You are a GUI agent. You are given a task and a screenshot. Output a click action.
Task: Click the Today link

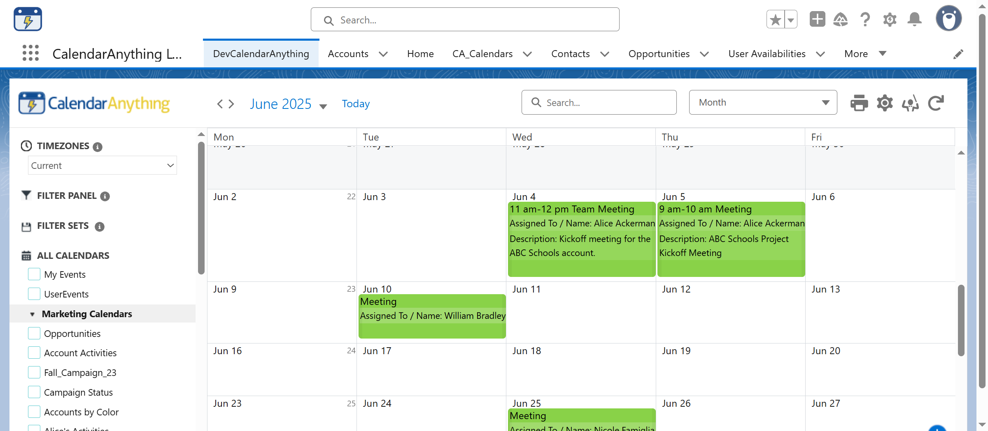tap(356, 104)
